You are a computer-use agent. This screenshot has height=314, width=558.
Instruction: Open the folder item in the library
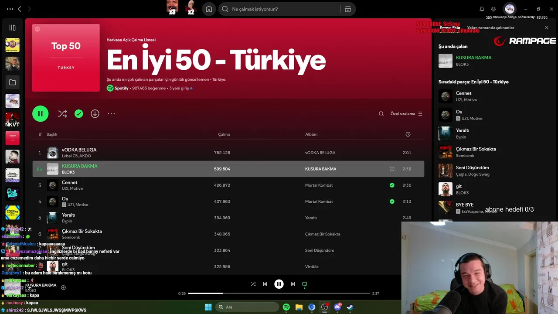click(12, 82)
